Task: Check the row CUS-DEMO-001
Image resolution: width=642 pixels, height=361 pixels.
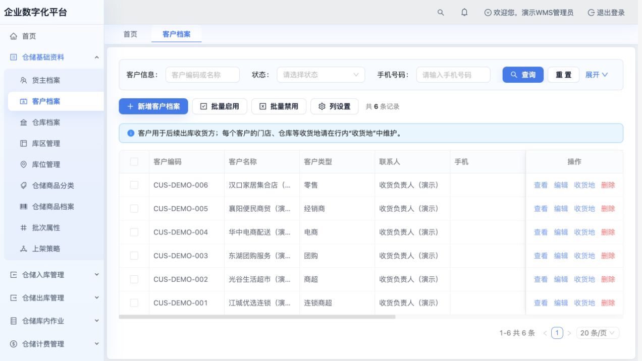Action: [134, 303]
